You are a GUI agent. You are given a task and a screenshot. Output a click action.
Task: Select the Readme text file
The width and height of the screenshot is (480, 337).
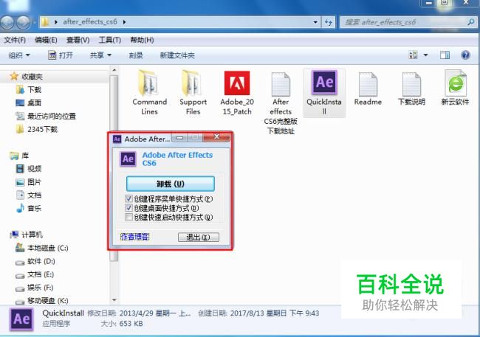click(x=368, y=88)
